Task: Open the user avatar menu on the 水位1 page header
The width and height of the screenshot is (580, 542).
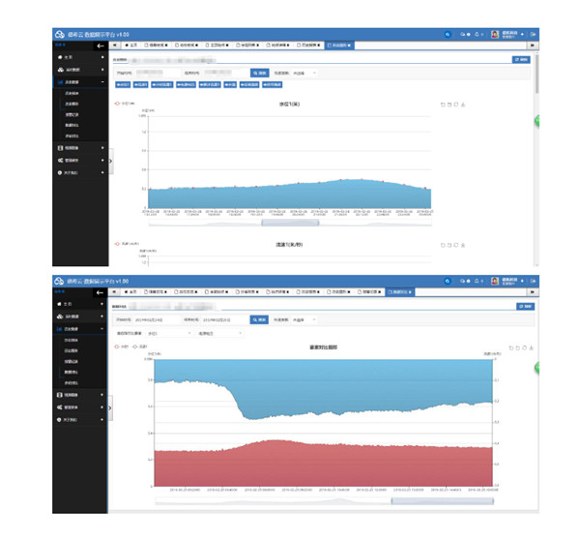Action: pos(494,34)
